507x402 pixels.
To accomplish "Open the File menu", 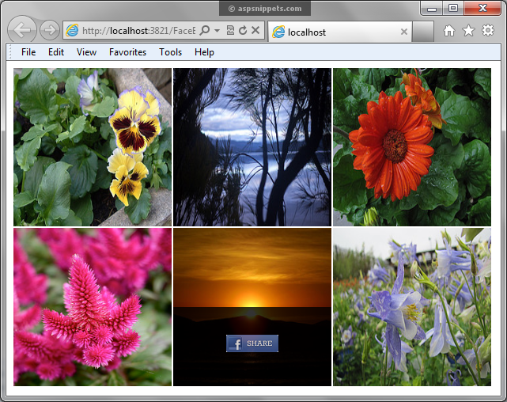I will 28,52.
